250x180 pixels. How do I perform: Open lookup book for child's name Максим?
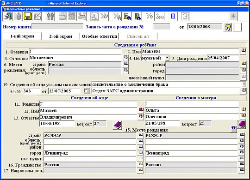(x=243, y=51)
